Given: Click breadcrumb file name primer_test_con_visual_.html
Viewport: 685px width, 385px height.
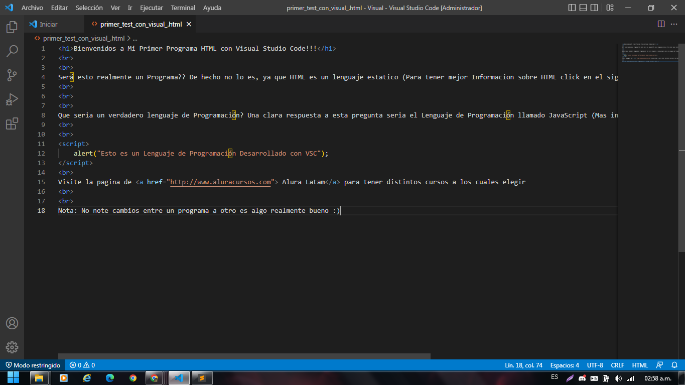Looking at the screenshot, I should 84,38.
